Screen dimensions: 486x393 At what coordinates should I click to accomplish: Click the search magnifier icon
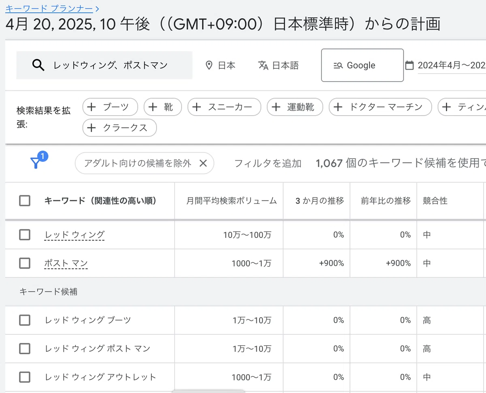(x=38, y=65)
